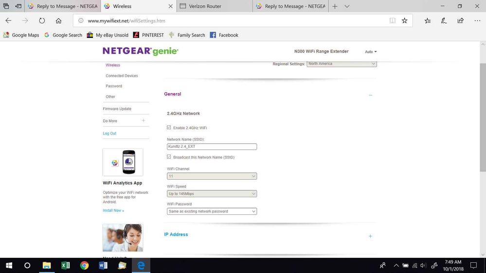Open the Windows Start menu
Viewport: 486px width, 273px height.
[x=9, y=265]
